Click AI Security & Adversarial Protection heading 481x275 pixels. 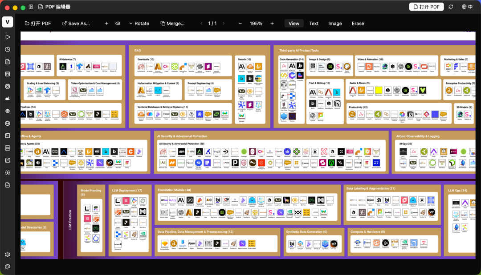[x=182, y=136]
